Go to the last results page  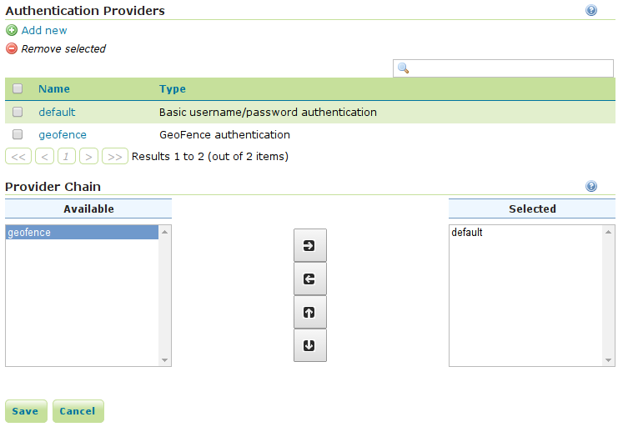pos(115,156)
